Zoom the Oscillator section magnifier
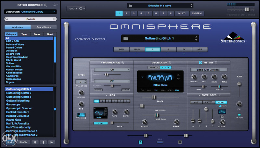 click(x=170, y=62)
